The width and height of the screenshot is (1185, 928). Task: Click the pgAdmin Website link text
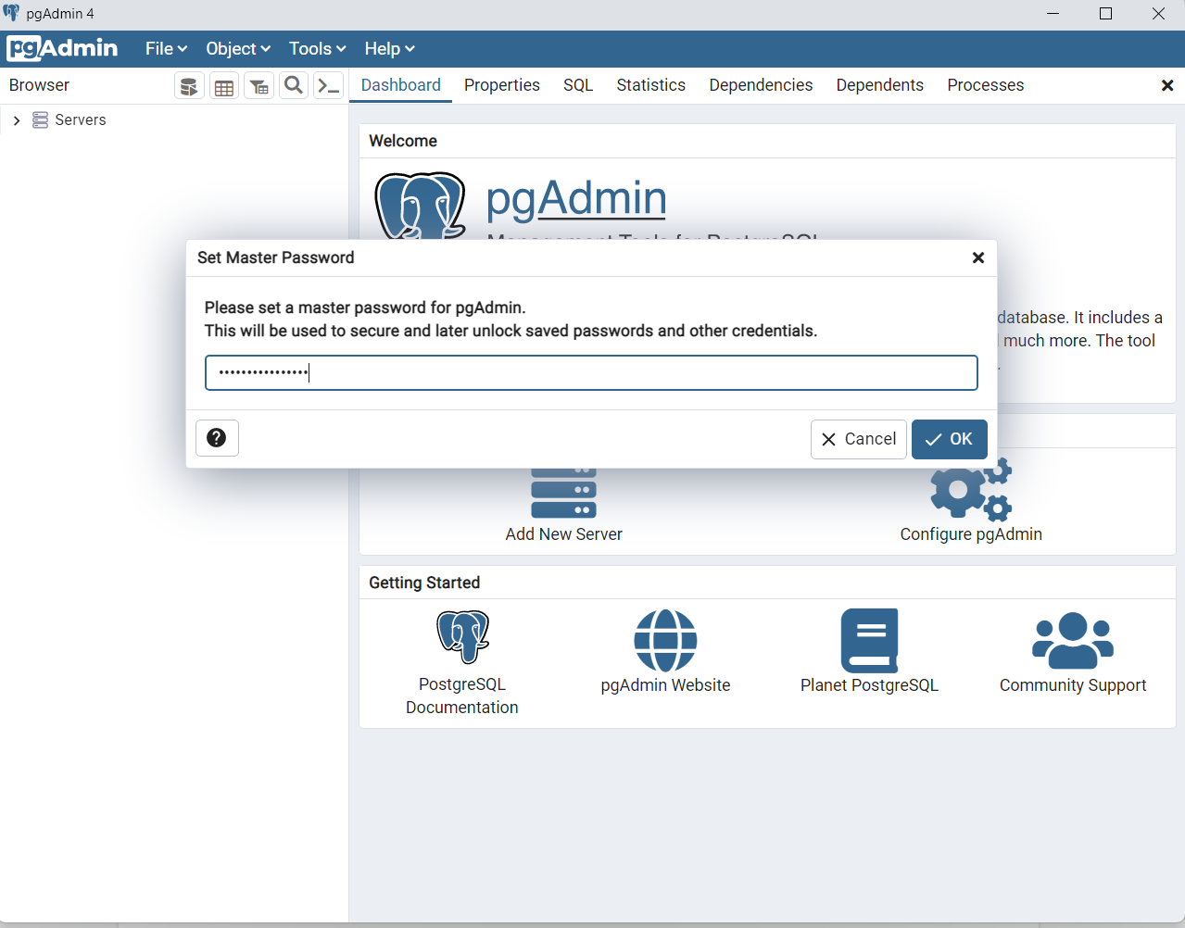click(x=665, y=685)
